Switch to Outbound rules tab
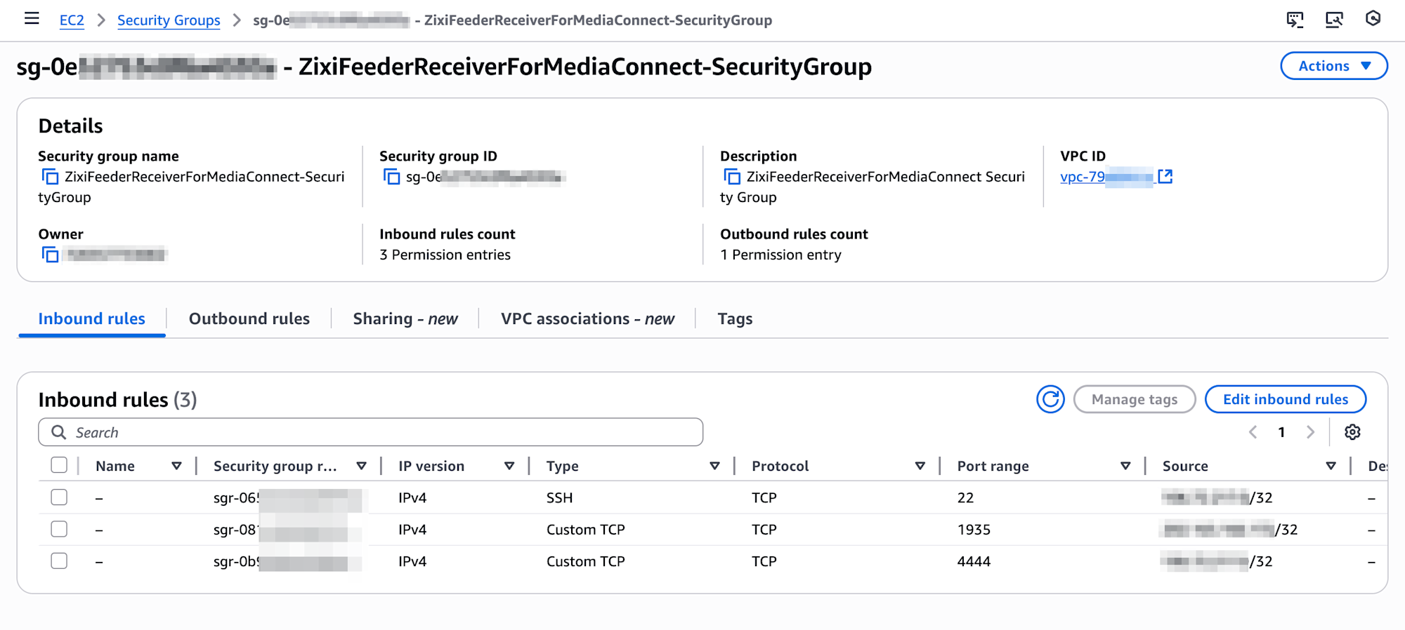This screenshot has height=630, width=1405. click(249, 319)
